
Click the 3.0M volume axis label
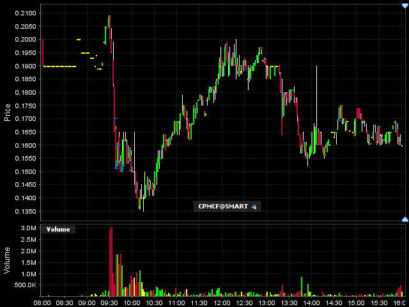(x=27, y=228)
